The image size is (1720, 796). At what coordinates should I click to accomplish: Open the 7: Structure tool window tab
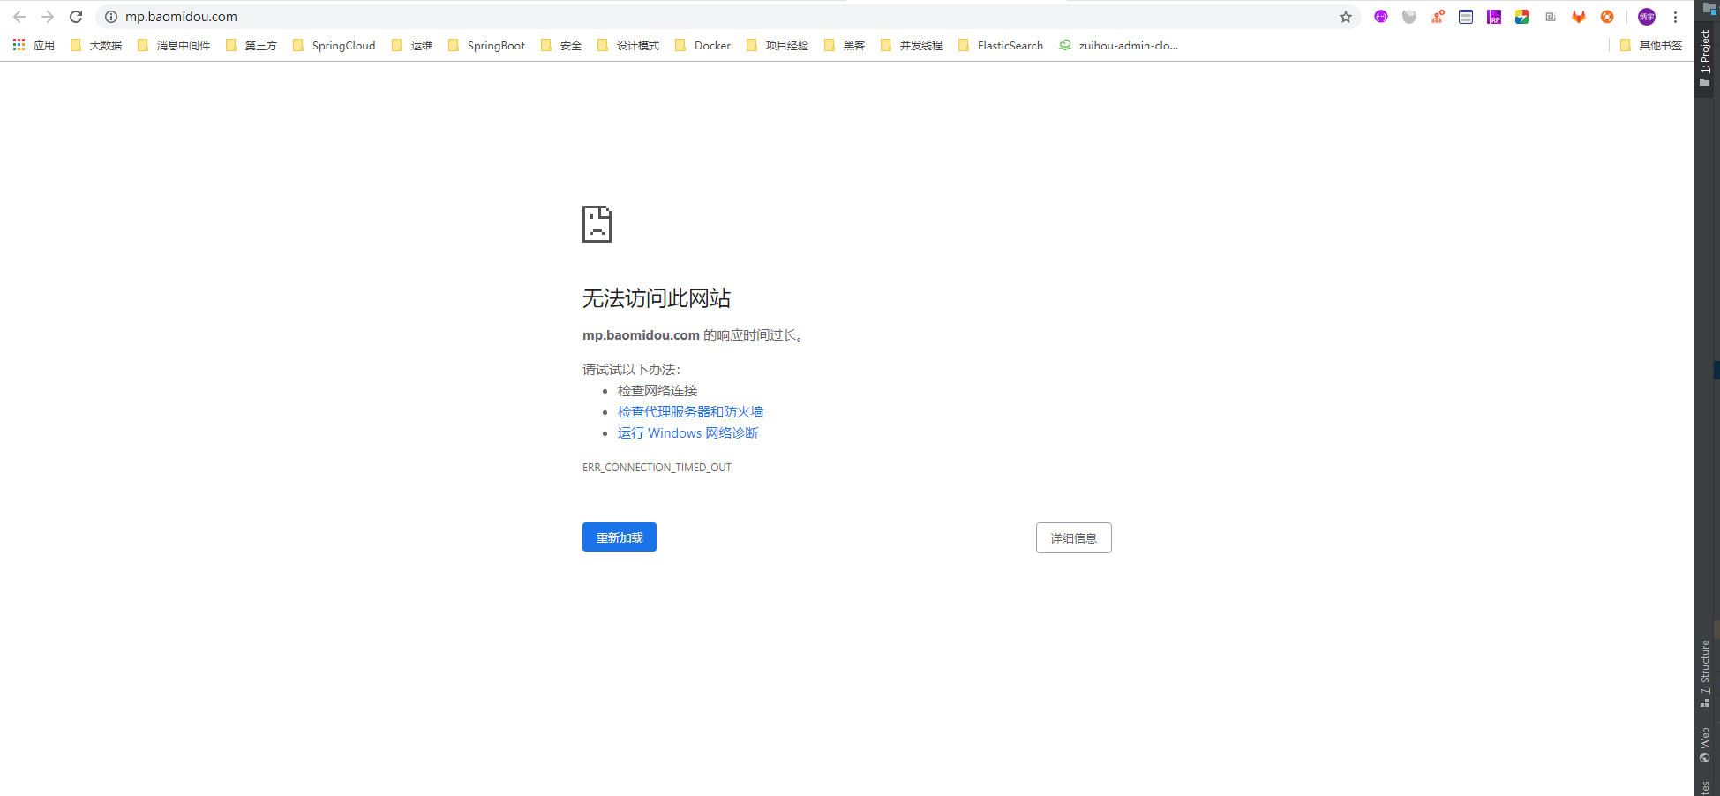(1706, 673)
